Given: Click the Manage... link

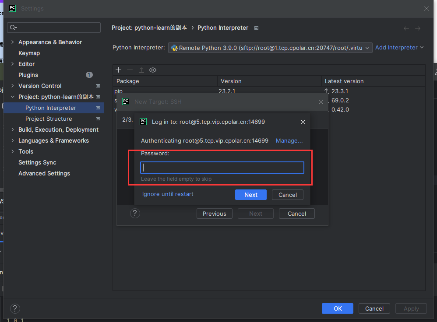Looking at the screenshot, I should 289,140.
